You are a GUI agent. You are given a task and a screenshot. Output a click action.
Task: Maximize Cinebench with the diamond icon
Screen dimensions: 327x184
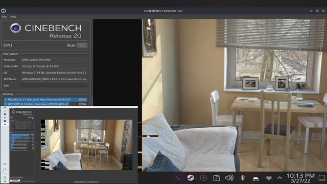click(317, 11)
